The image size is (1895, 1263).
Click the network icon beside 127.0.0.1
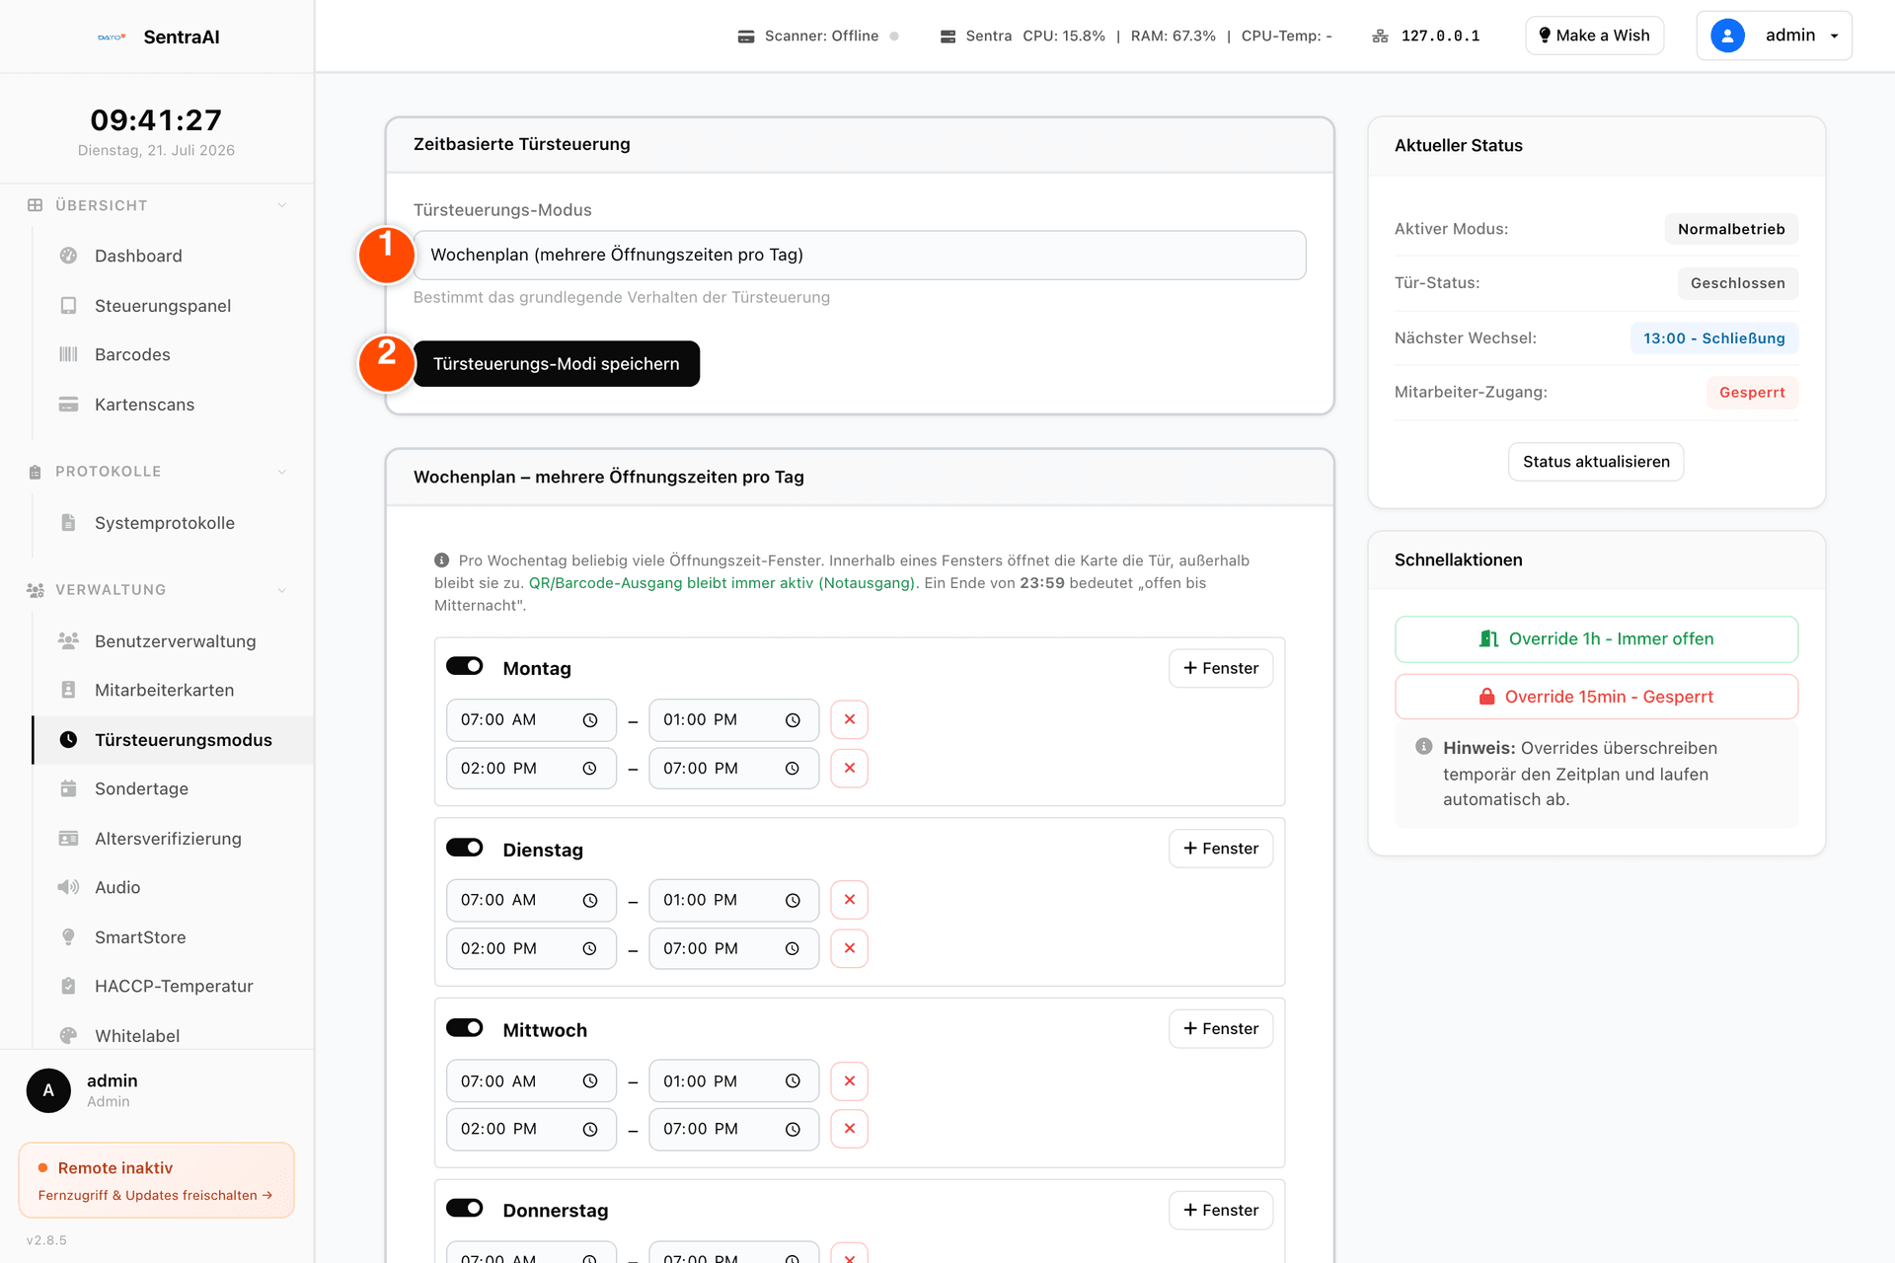coord(1380,37)
